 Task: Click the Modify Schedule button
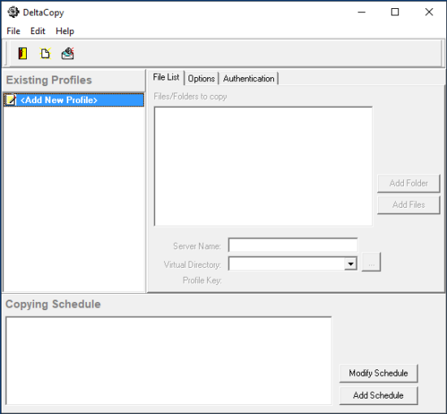(378, 373)
